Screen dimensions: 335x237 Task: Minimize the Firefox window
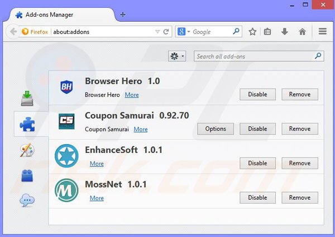(x=292, y=4)
